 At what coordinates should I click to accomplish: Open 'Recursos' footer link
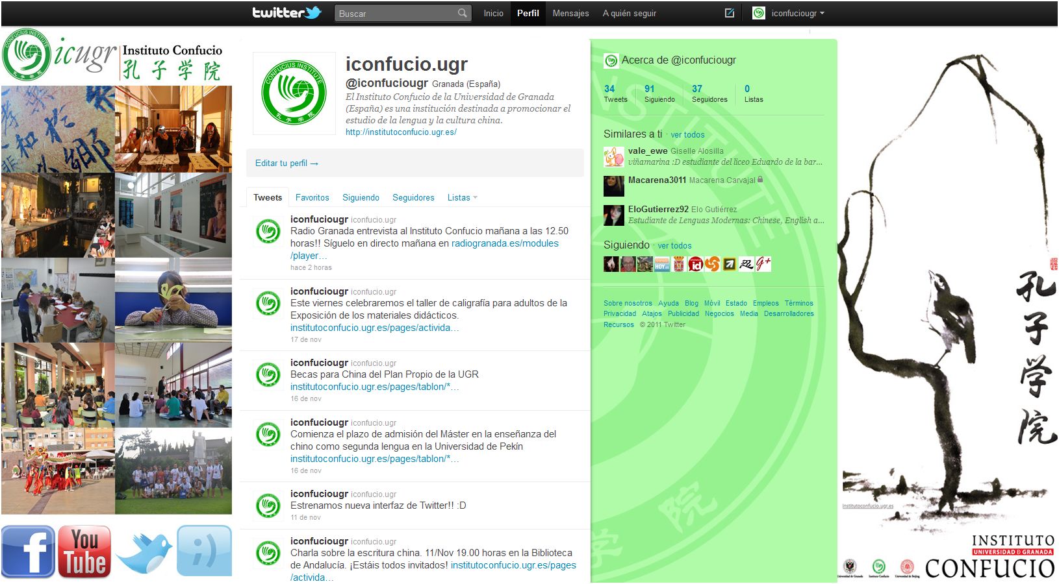619,324
